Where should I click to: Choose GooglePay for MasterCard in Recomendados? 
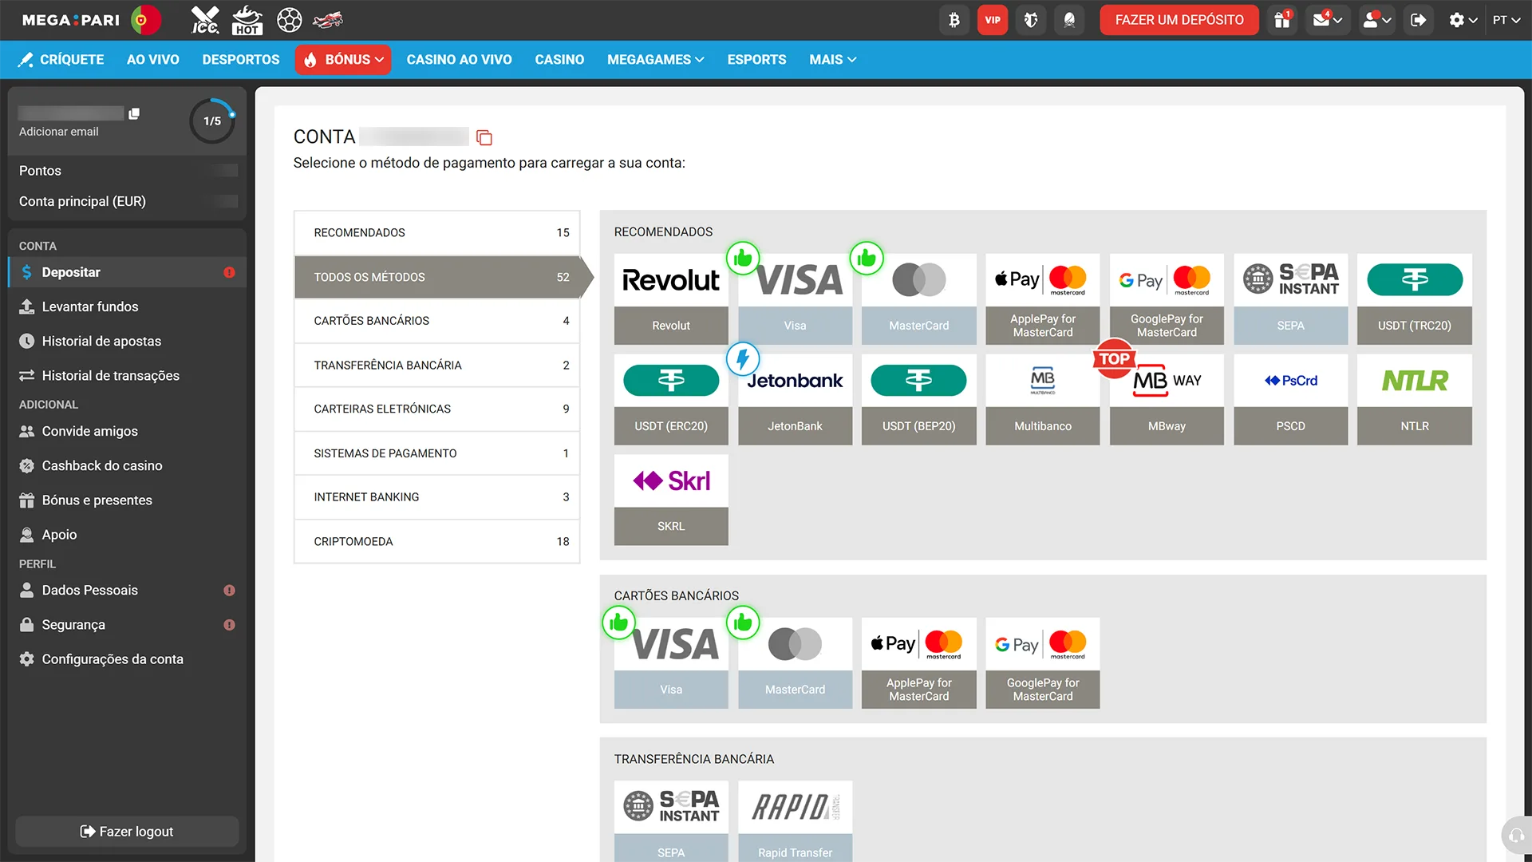click(x=1167, y=299)
